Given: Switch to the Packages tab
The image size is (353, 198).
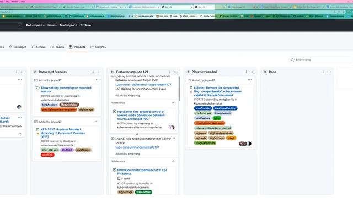Looking at the screenshot, I should 18,47.
